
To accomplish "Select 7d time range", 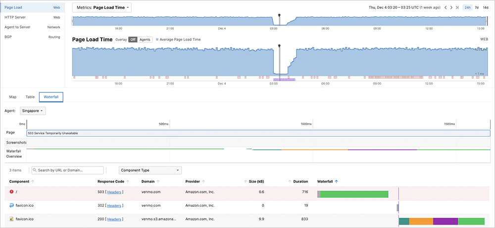I will pyautogui.click(x=477, y=7).
